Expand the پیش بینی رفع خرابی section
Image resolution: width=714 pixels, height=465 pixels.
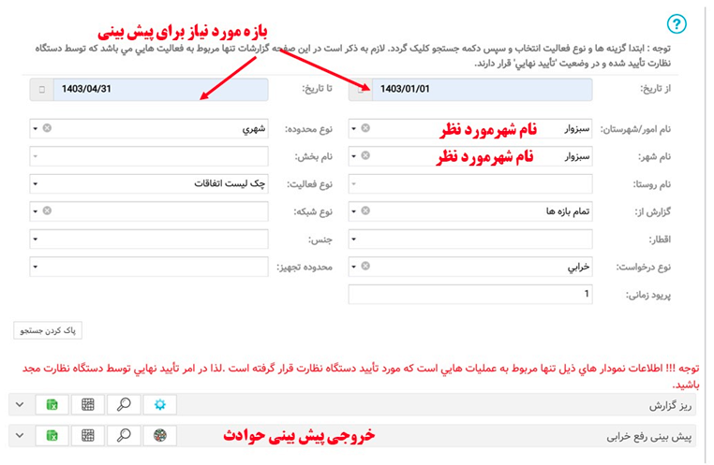coord(20,436)
